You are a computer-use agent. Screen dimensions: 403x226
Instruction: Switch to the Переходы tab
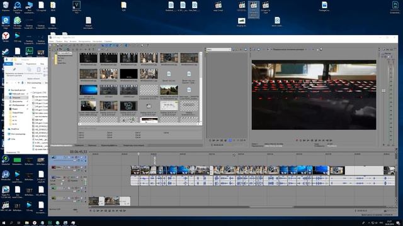click(x=92, y=145)
